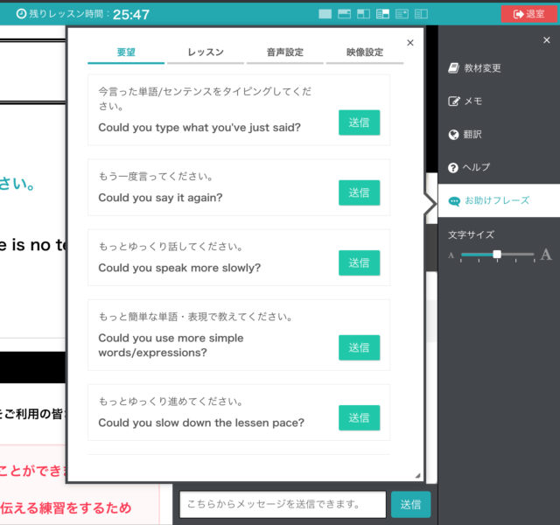The width and height of the screenshot is (560, 525).
Task: Open メモ with the pencil icon
Action: [x=453, y=101]
